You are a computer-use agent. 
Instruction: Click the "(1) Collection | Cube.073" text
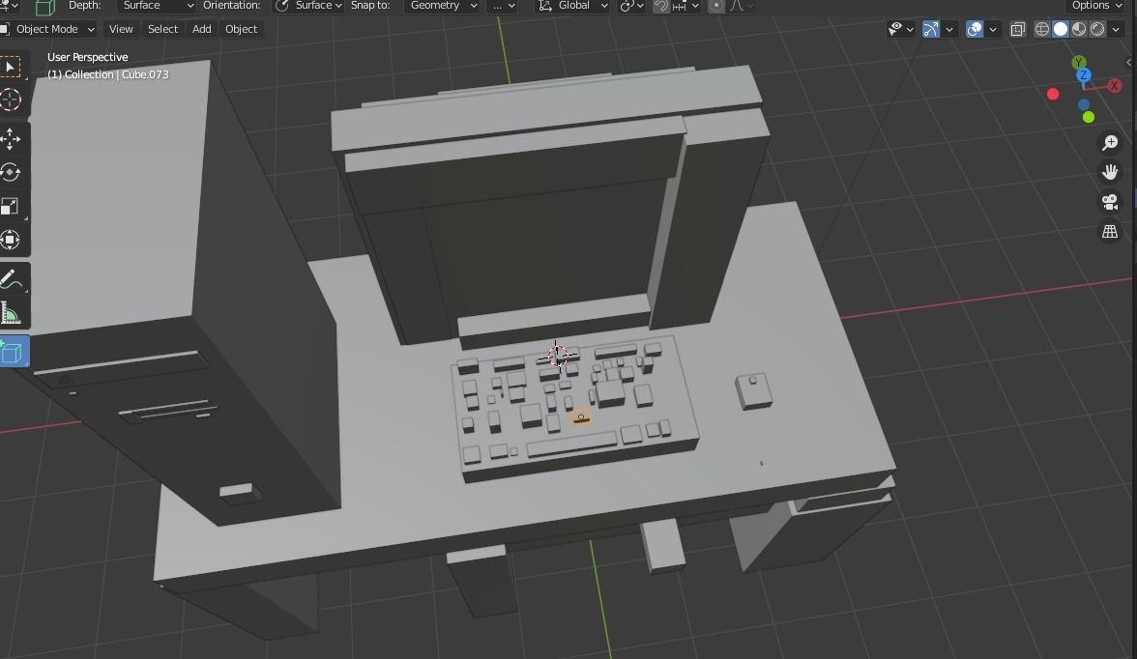click(108, 74)
